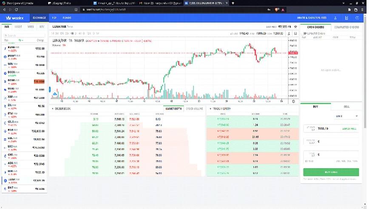Viewport: 372px width, 209px height.
Task: Open the Brave Shields lion icon
Action: point(277,10)
